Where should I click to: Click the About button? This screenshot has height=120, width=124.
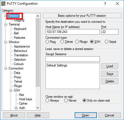[14, 115]
